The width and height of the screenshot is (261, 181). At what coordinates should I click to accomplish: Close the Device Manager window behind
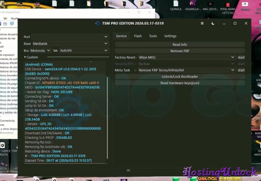coord(149,12)
